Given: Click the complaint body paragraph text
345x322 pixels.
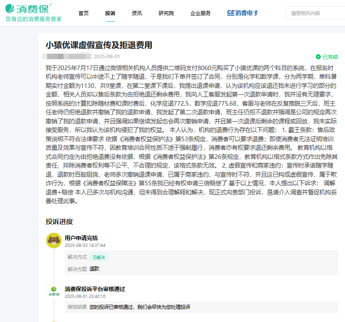Looking at the screenshot, I should 191,134.
